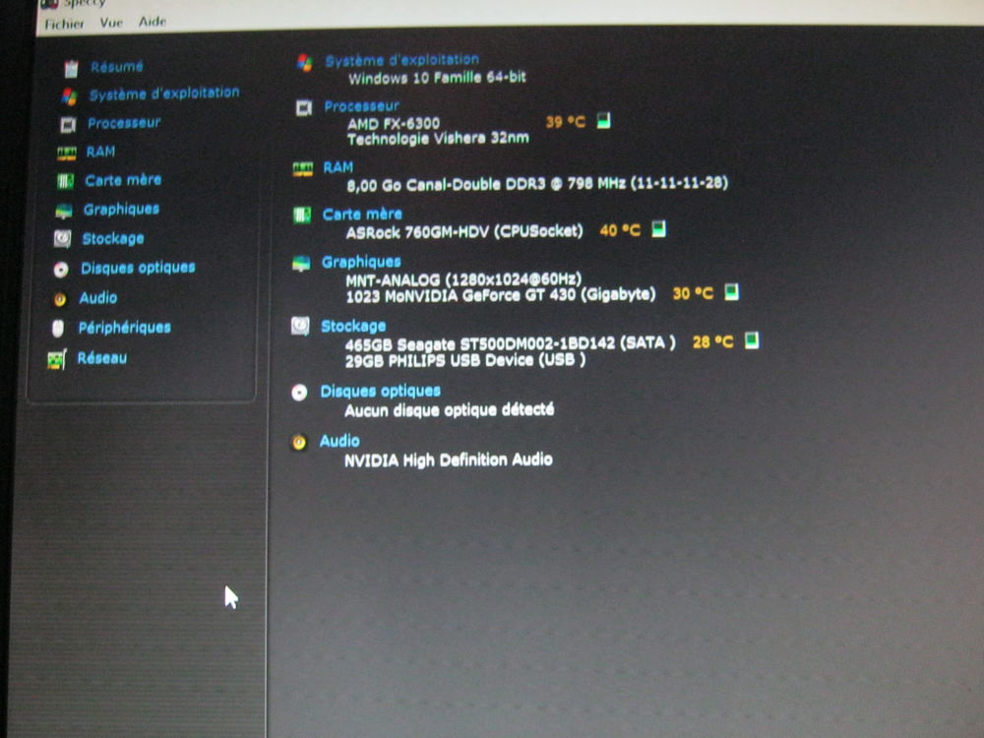Click the Carte mère sidebar icon

click(x=67, y=180)
